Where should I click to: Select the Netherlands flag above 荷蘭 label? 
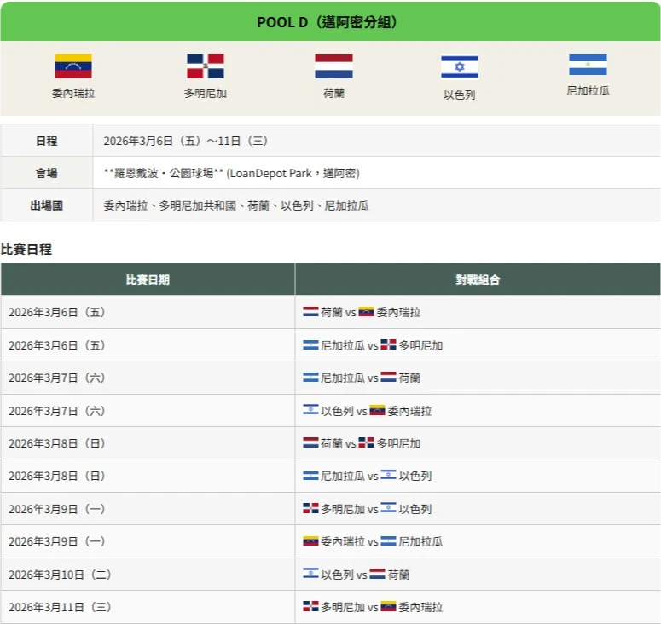coord(333,66)
